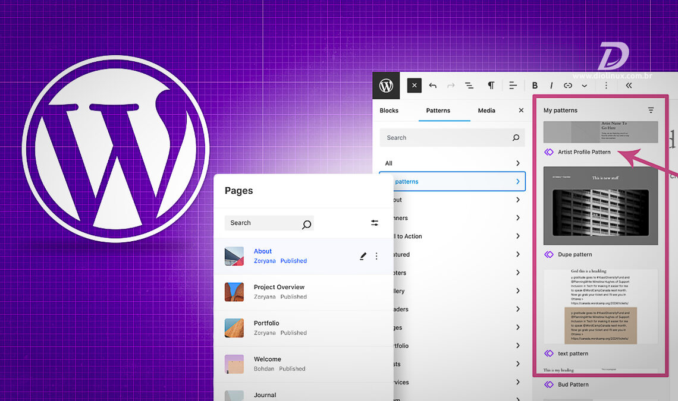Insert a link with the link icon
678x401 pixels.
click(x=568, y=86)
